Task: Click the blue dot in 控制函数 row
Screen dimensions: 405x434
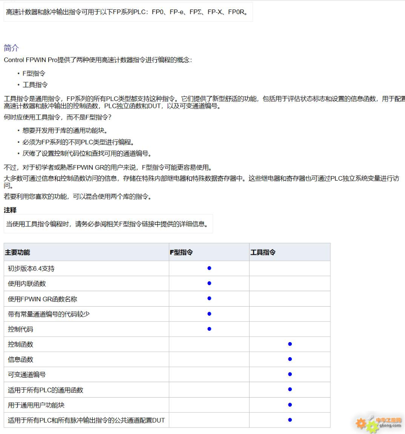Action: pos(290,344)
